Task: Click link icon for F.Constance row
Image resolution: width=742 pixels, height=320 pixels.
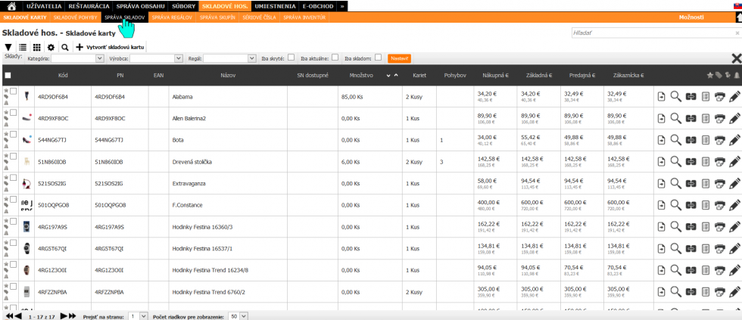Action: (x=691, y=205)
